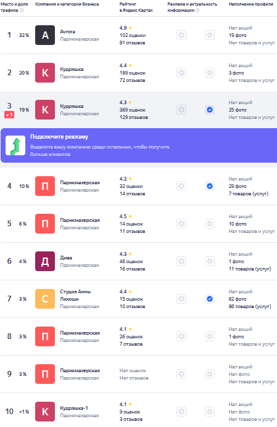277x427 pixels.
Task: Click the Студия Анны Лихоши logo icon
Action: point(45,299)
